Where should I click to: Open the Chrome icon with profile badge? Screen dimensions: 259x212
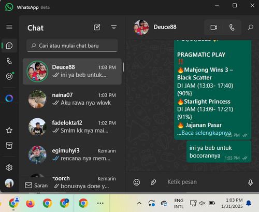[x=13, y=203]
